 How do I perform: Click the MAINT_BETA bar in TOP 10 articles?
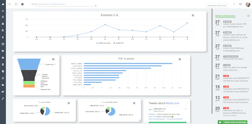pyautogui.click(x=87, y=84)
